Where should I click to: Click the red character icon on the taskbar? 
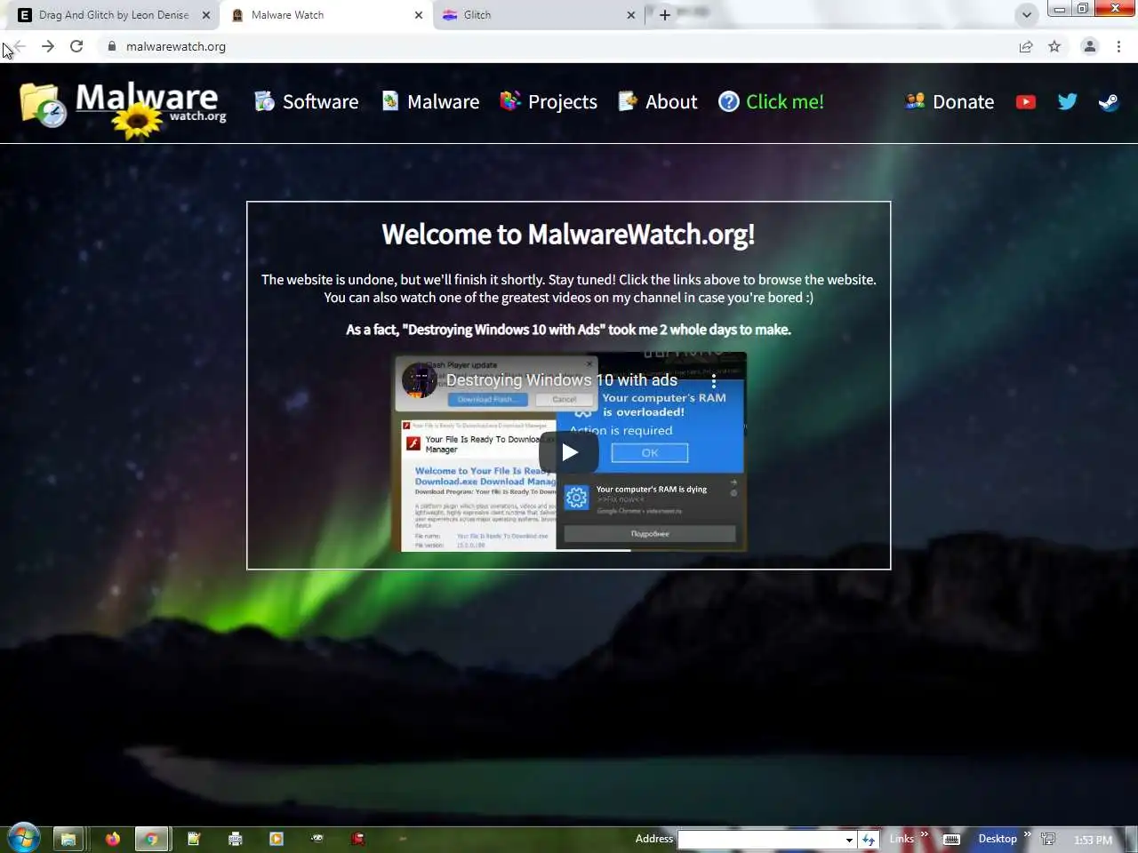(358, 838)
